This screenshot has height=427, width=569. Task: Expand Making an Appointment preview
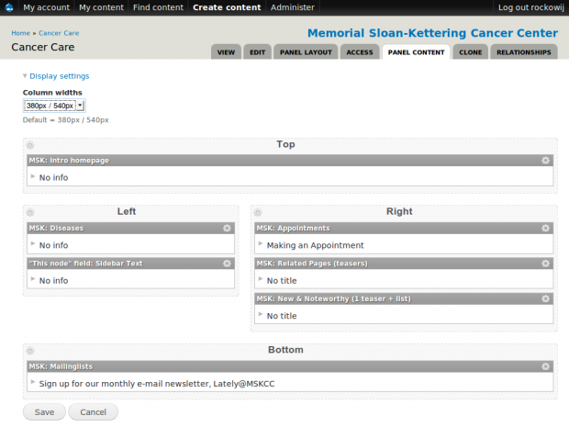(x=261, y=244)
